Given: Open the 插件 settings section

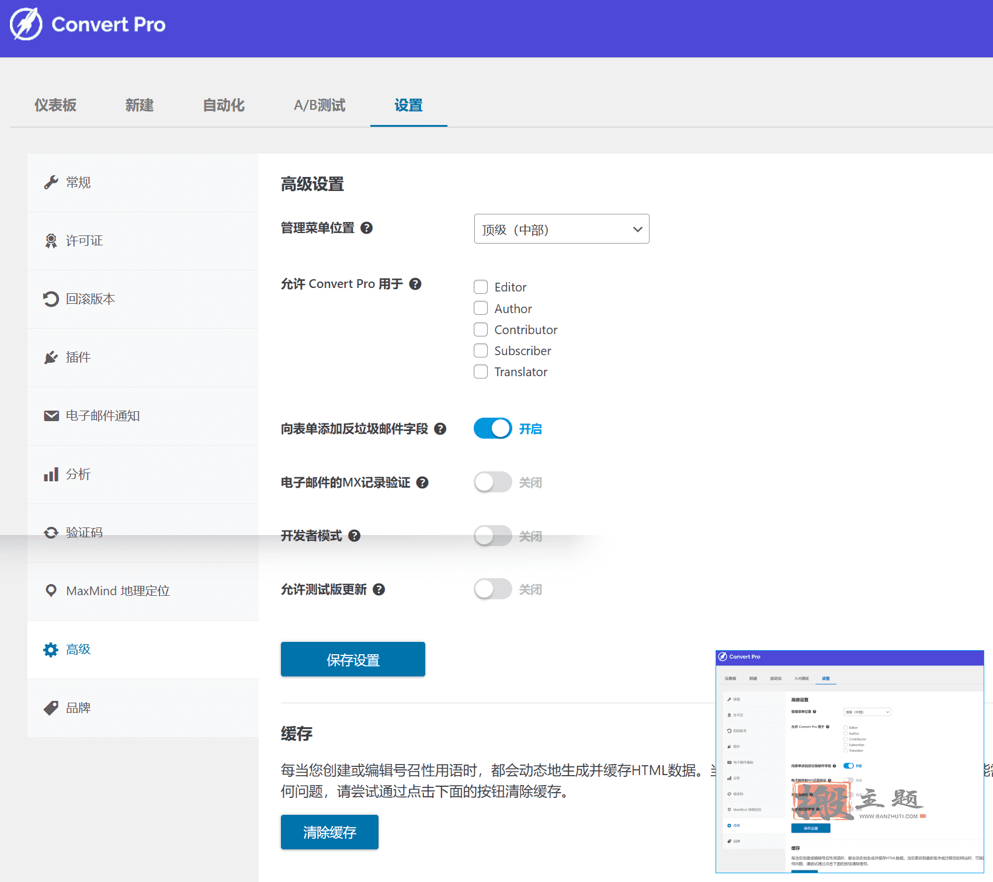Looking at the screenshot, I should (x=143, y=357).
